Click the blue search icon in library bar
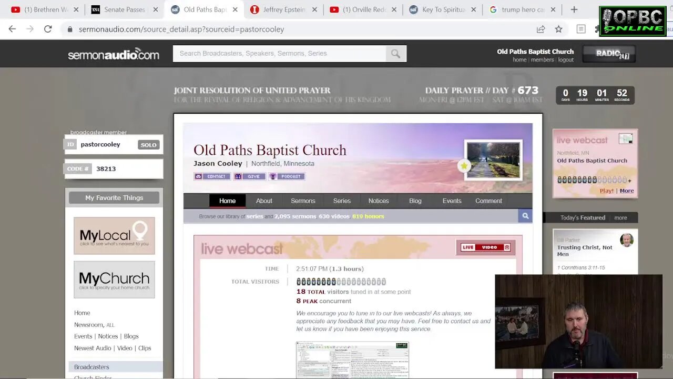Screen dimensions: 673x379 coord(525,216)
